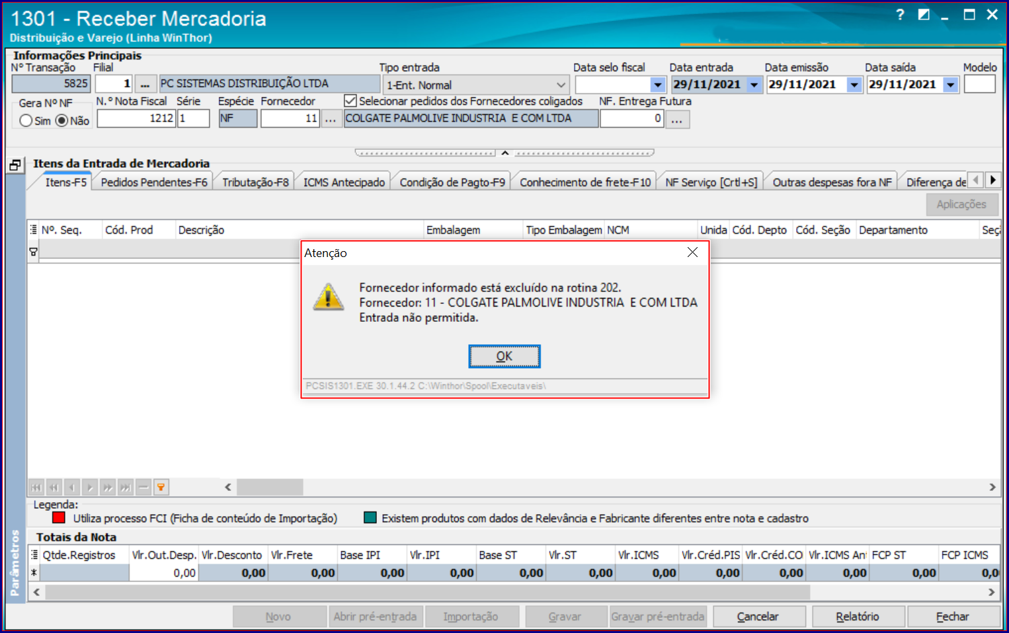The width and height of the screenshot is (1009, 633).
Task: Switch to the Pedidos Pendentes-F6 tab
Action: pos(154,182)
